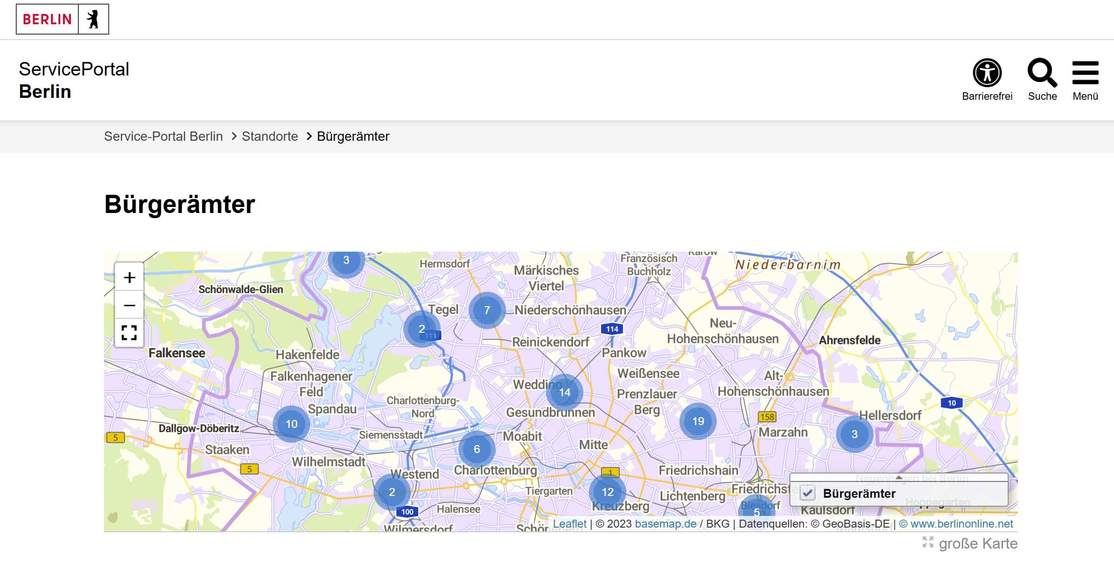
Task: Collapse the map layer control arrow
Action: tap(898, 477)
